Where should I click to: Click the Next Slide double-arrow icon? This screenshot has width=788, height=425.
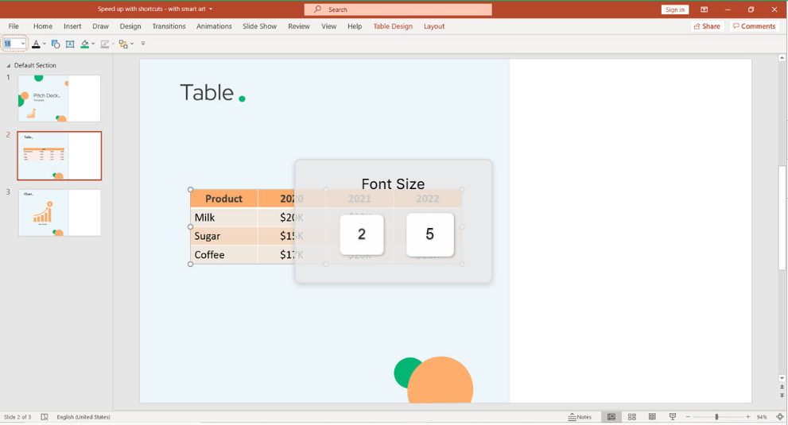click(x=782, y=396)
